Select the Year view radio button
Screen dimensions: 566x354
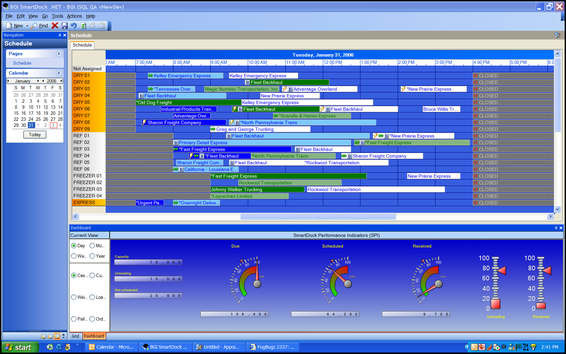click(x=92, y=256)
